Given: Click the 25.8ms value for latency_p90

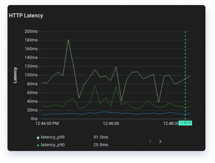Looking at the screenshot, I should tap(101, 145).
